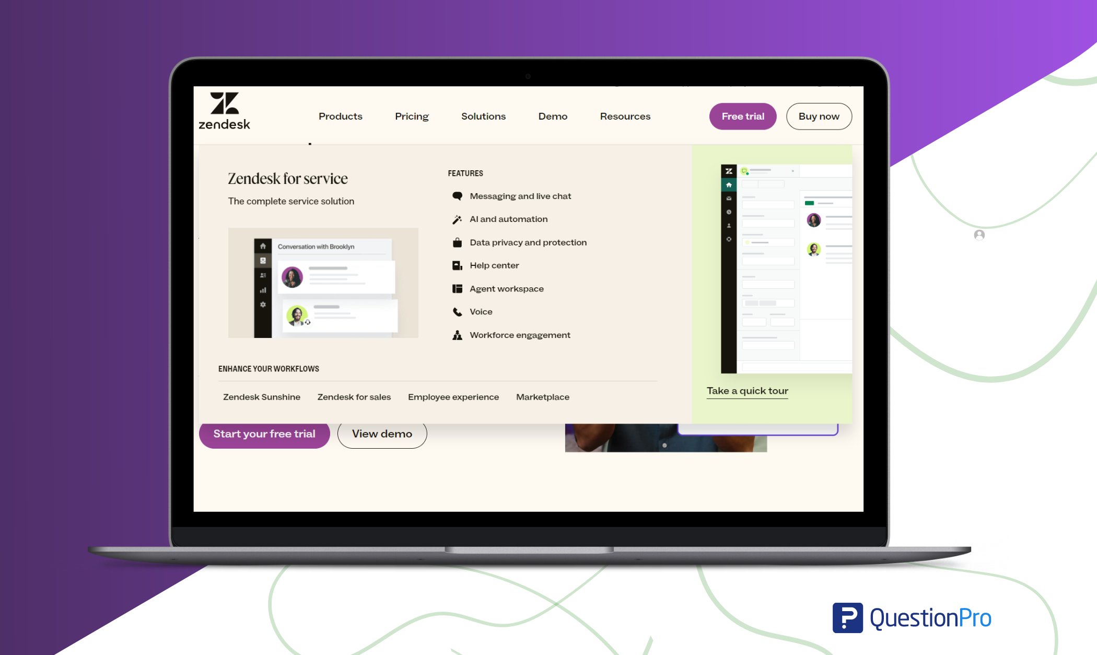
Task: Open the Resources menu
Action: [x=625, y=115]
